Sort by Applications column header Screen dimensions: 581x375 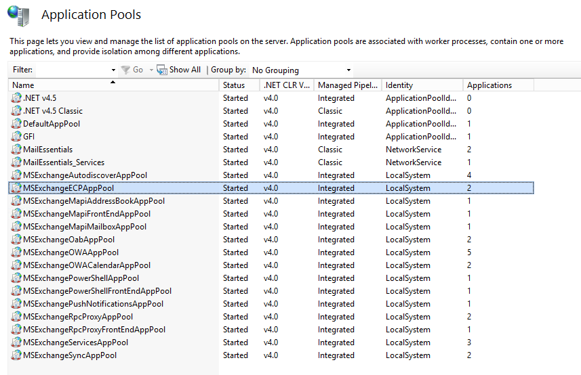point(489,85)
